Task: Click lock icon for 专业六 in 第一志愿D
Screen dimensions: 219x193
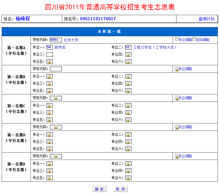Action: pos(128,149)
